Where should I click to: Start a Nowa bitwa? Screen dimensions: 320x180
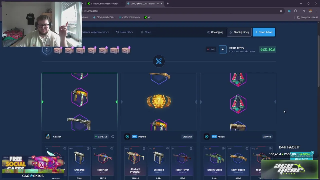(x=264, y=32)
